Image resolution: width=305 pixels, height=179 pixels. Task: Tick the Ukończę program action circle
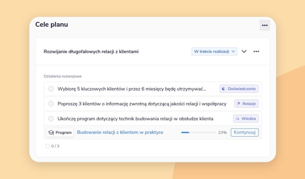point(51,118)
